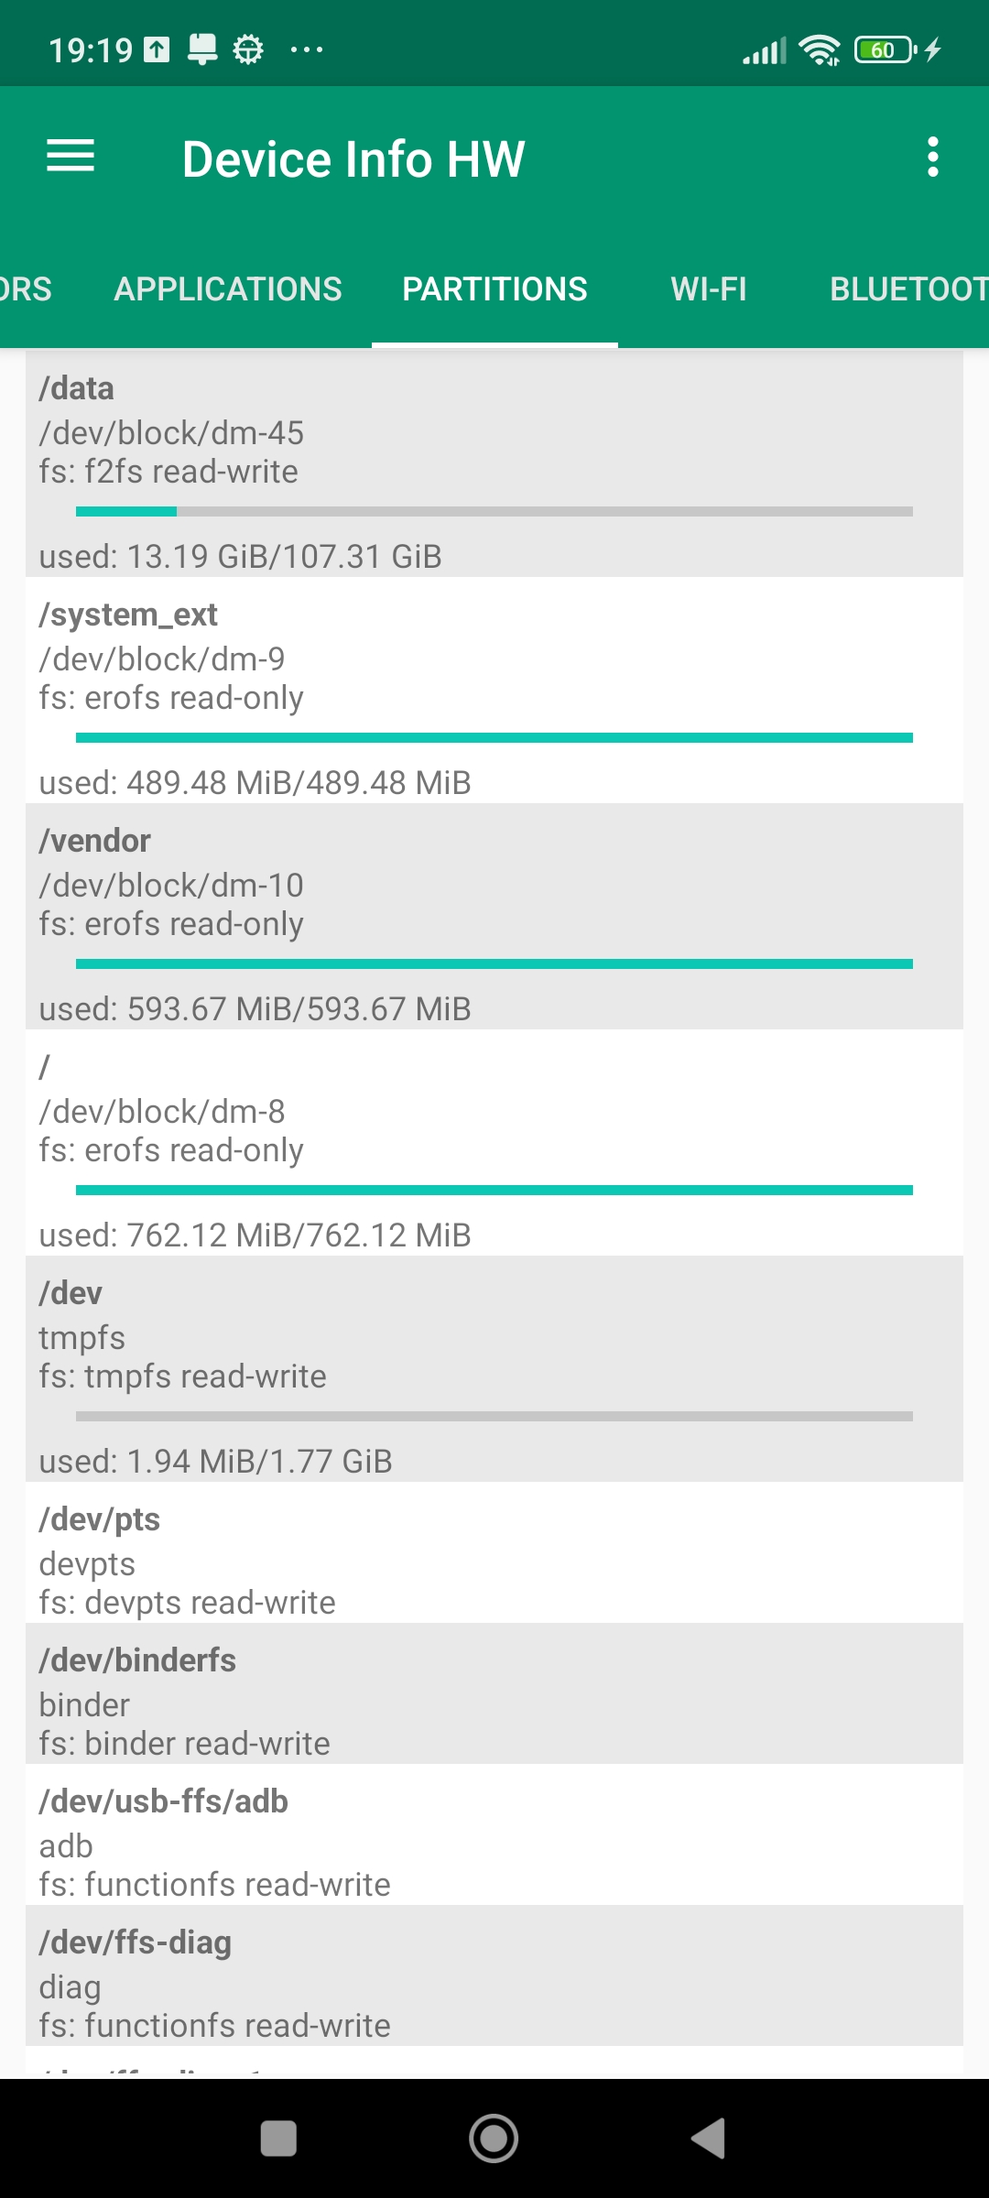
Task: Tap the /data partition usage bar
Action: (494, 511)
